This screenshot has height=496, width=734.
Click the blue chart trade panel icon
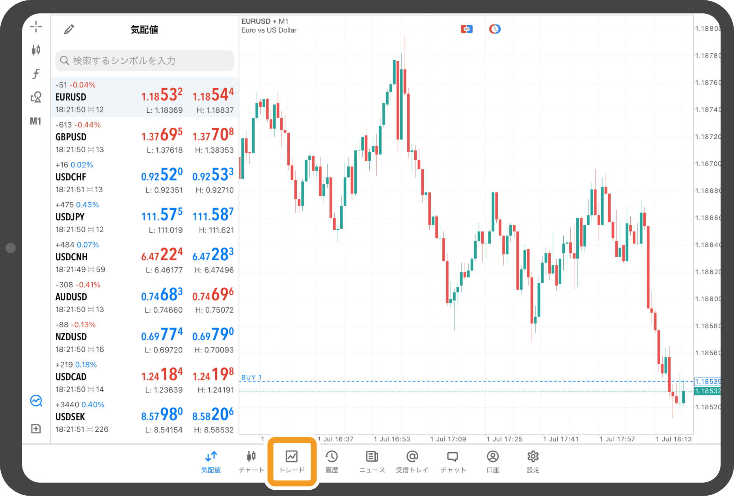pos(36,401)
